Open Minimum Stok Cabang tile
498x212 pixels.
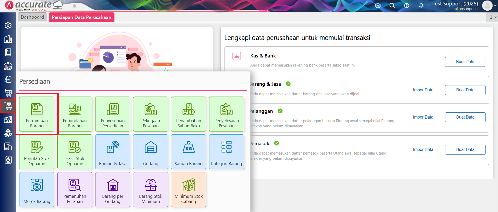pos(188,190)
